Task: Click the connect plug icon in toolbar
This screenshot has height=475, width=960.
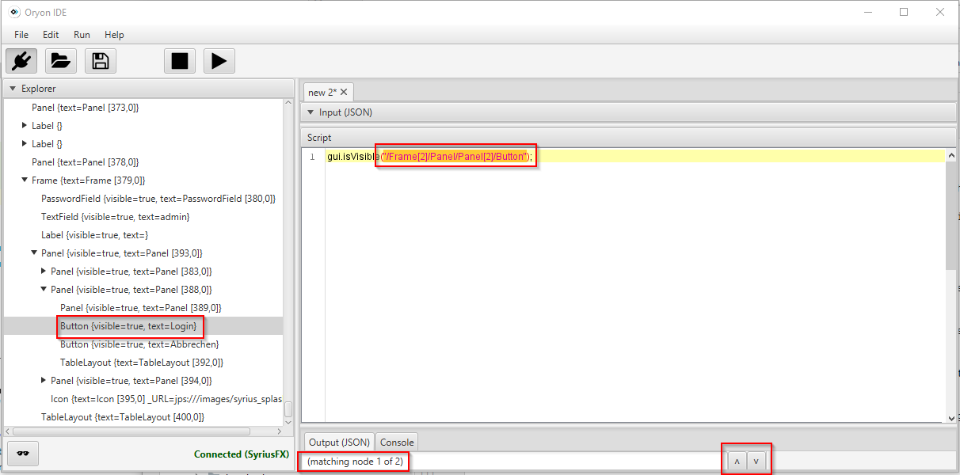Action: pyautogui.click(x=22, y=61)
